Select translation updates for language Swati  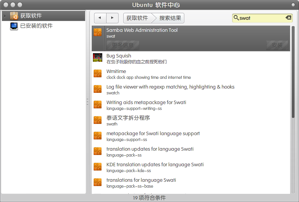[191, 152]
